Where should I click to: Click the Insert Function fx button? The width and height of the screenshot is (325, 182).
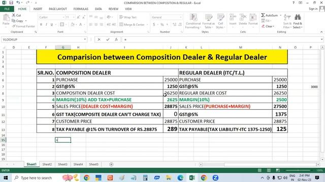(116, 39)
